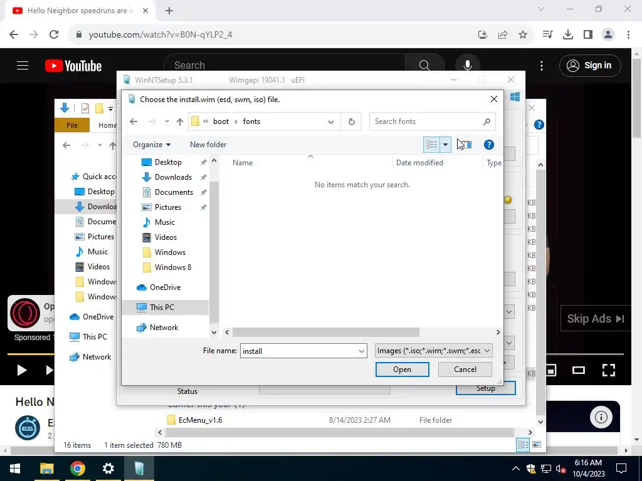
Task: Select This PC in File Explorer sidebar
Action: [95, 336]
